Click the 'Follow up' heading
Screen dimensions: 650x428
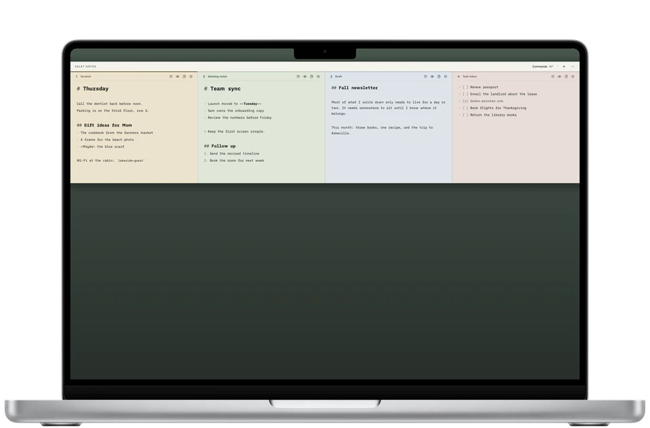(x=219, y=146)
